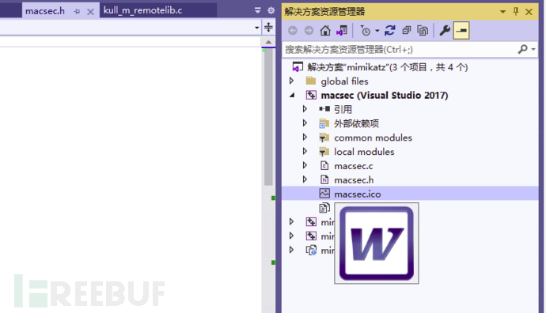
Task: Open the active documents list dropdown
Action: tap(258, 11)
